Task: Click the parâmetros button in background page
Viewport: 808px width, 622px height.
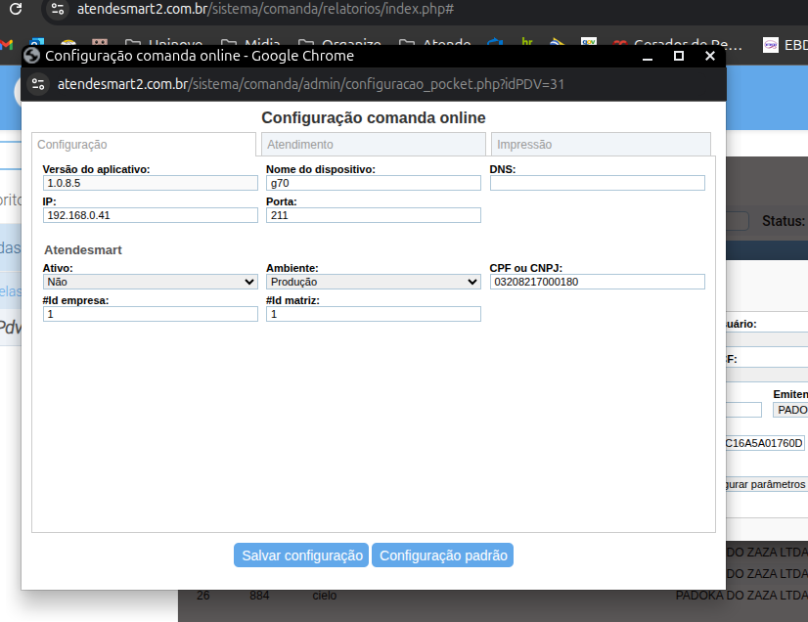Action: 766,484
